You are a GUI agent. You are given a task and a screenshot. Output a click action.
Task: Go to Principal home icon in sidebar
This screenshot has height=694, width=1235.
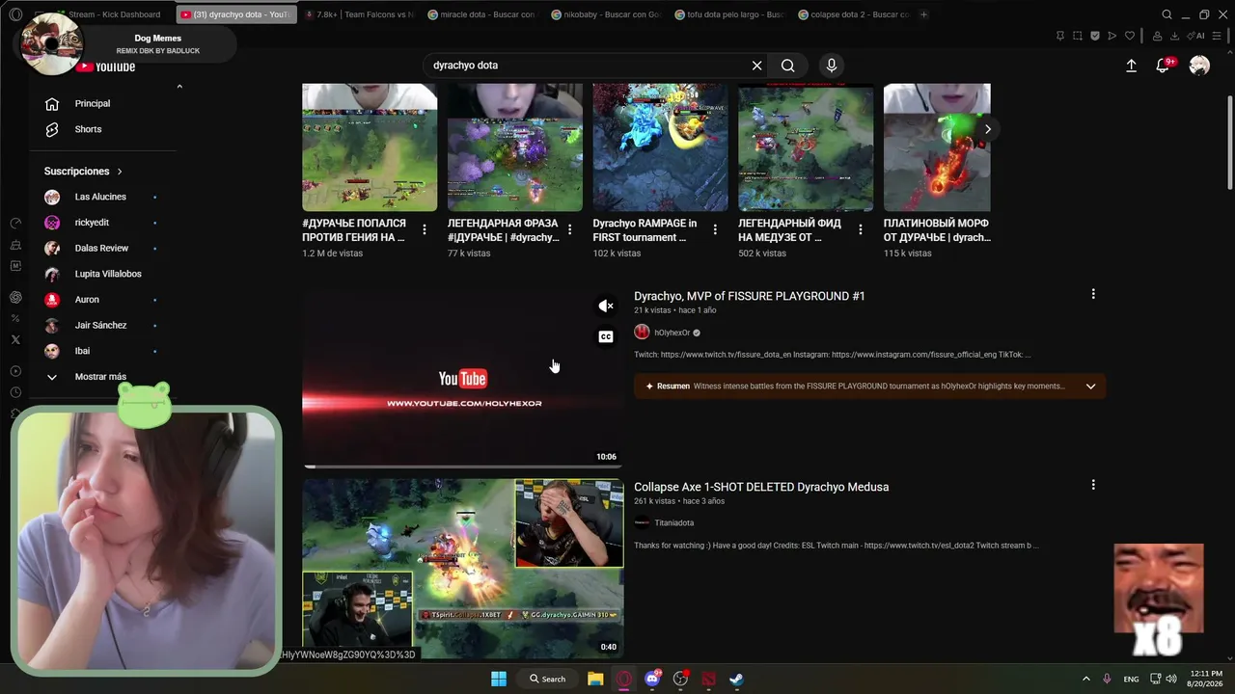point(52,104)
